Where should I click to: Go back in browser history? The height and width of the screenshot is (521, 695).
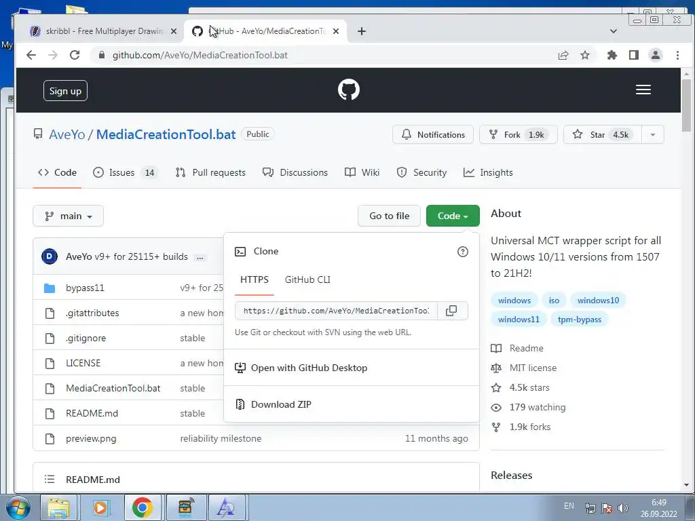pos(31,55)
